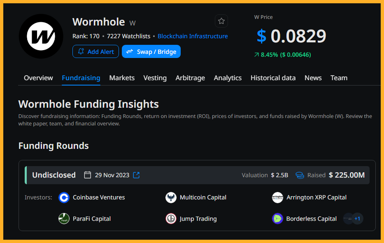Switch to the Overview tab
This screenshot has height=243, width=384.
pos(38,78)
